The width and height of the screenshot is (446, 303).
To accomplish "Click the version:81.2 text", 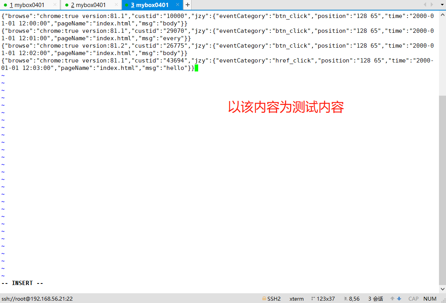I will pos(105,46).
